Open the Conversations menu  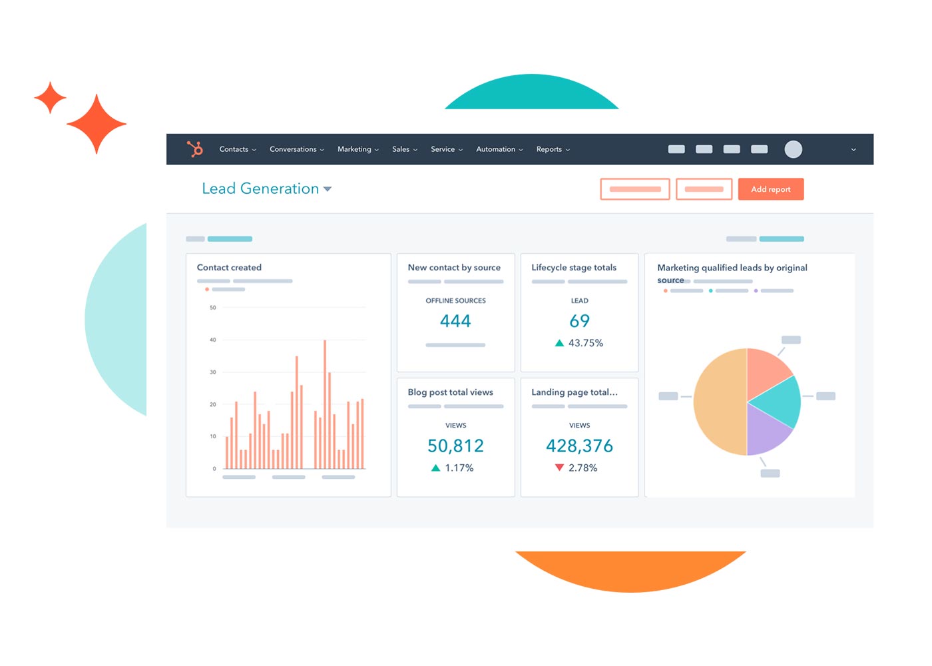click(x=297, y=149)
